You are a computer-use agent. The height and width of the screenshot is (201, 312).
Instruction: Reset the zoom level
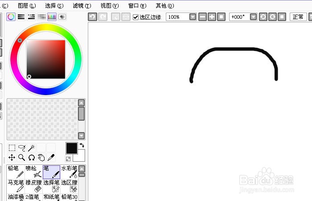click(221, 17)
